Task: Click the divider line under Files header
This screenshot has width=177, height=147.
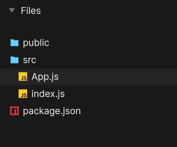Action: tap(88, 22)
